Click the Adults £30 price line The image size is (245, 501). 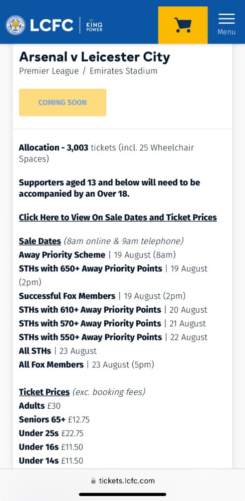pyautogui.click(x=38, y=405)
